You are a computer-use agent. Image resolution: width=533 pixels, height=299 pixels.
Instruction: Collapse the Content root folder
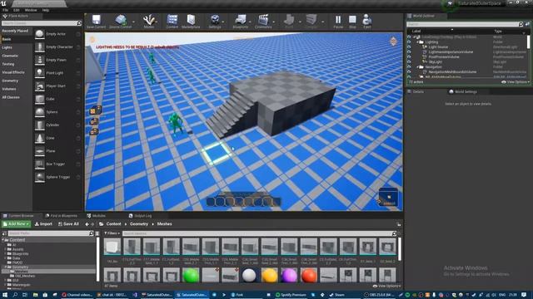(3, 240)
